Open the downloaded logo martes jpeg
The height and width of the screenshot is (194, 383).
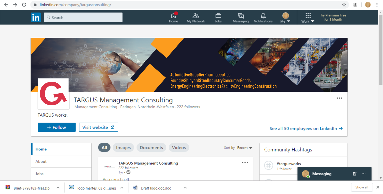(92, 188)
